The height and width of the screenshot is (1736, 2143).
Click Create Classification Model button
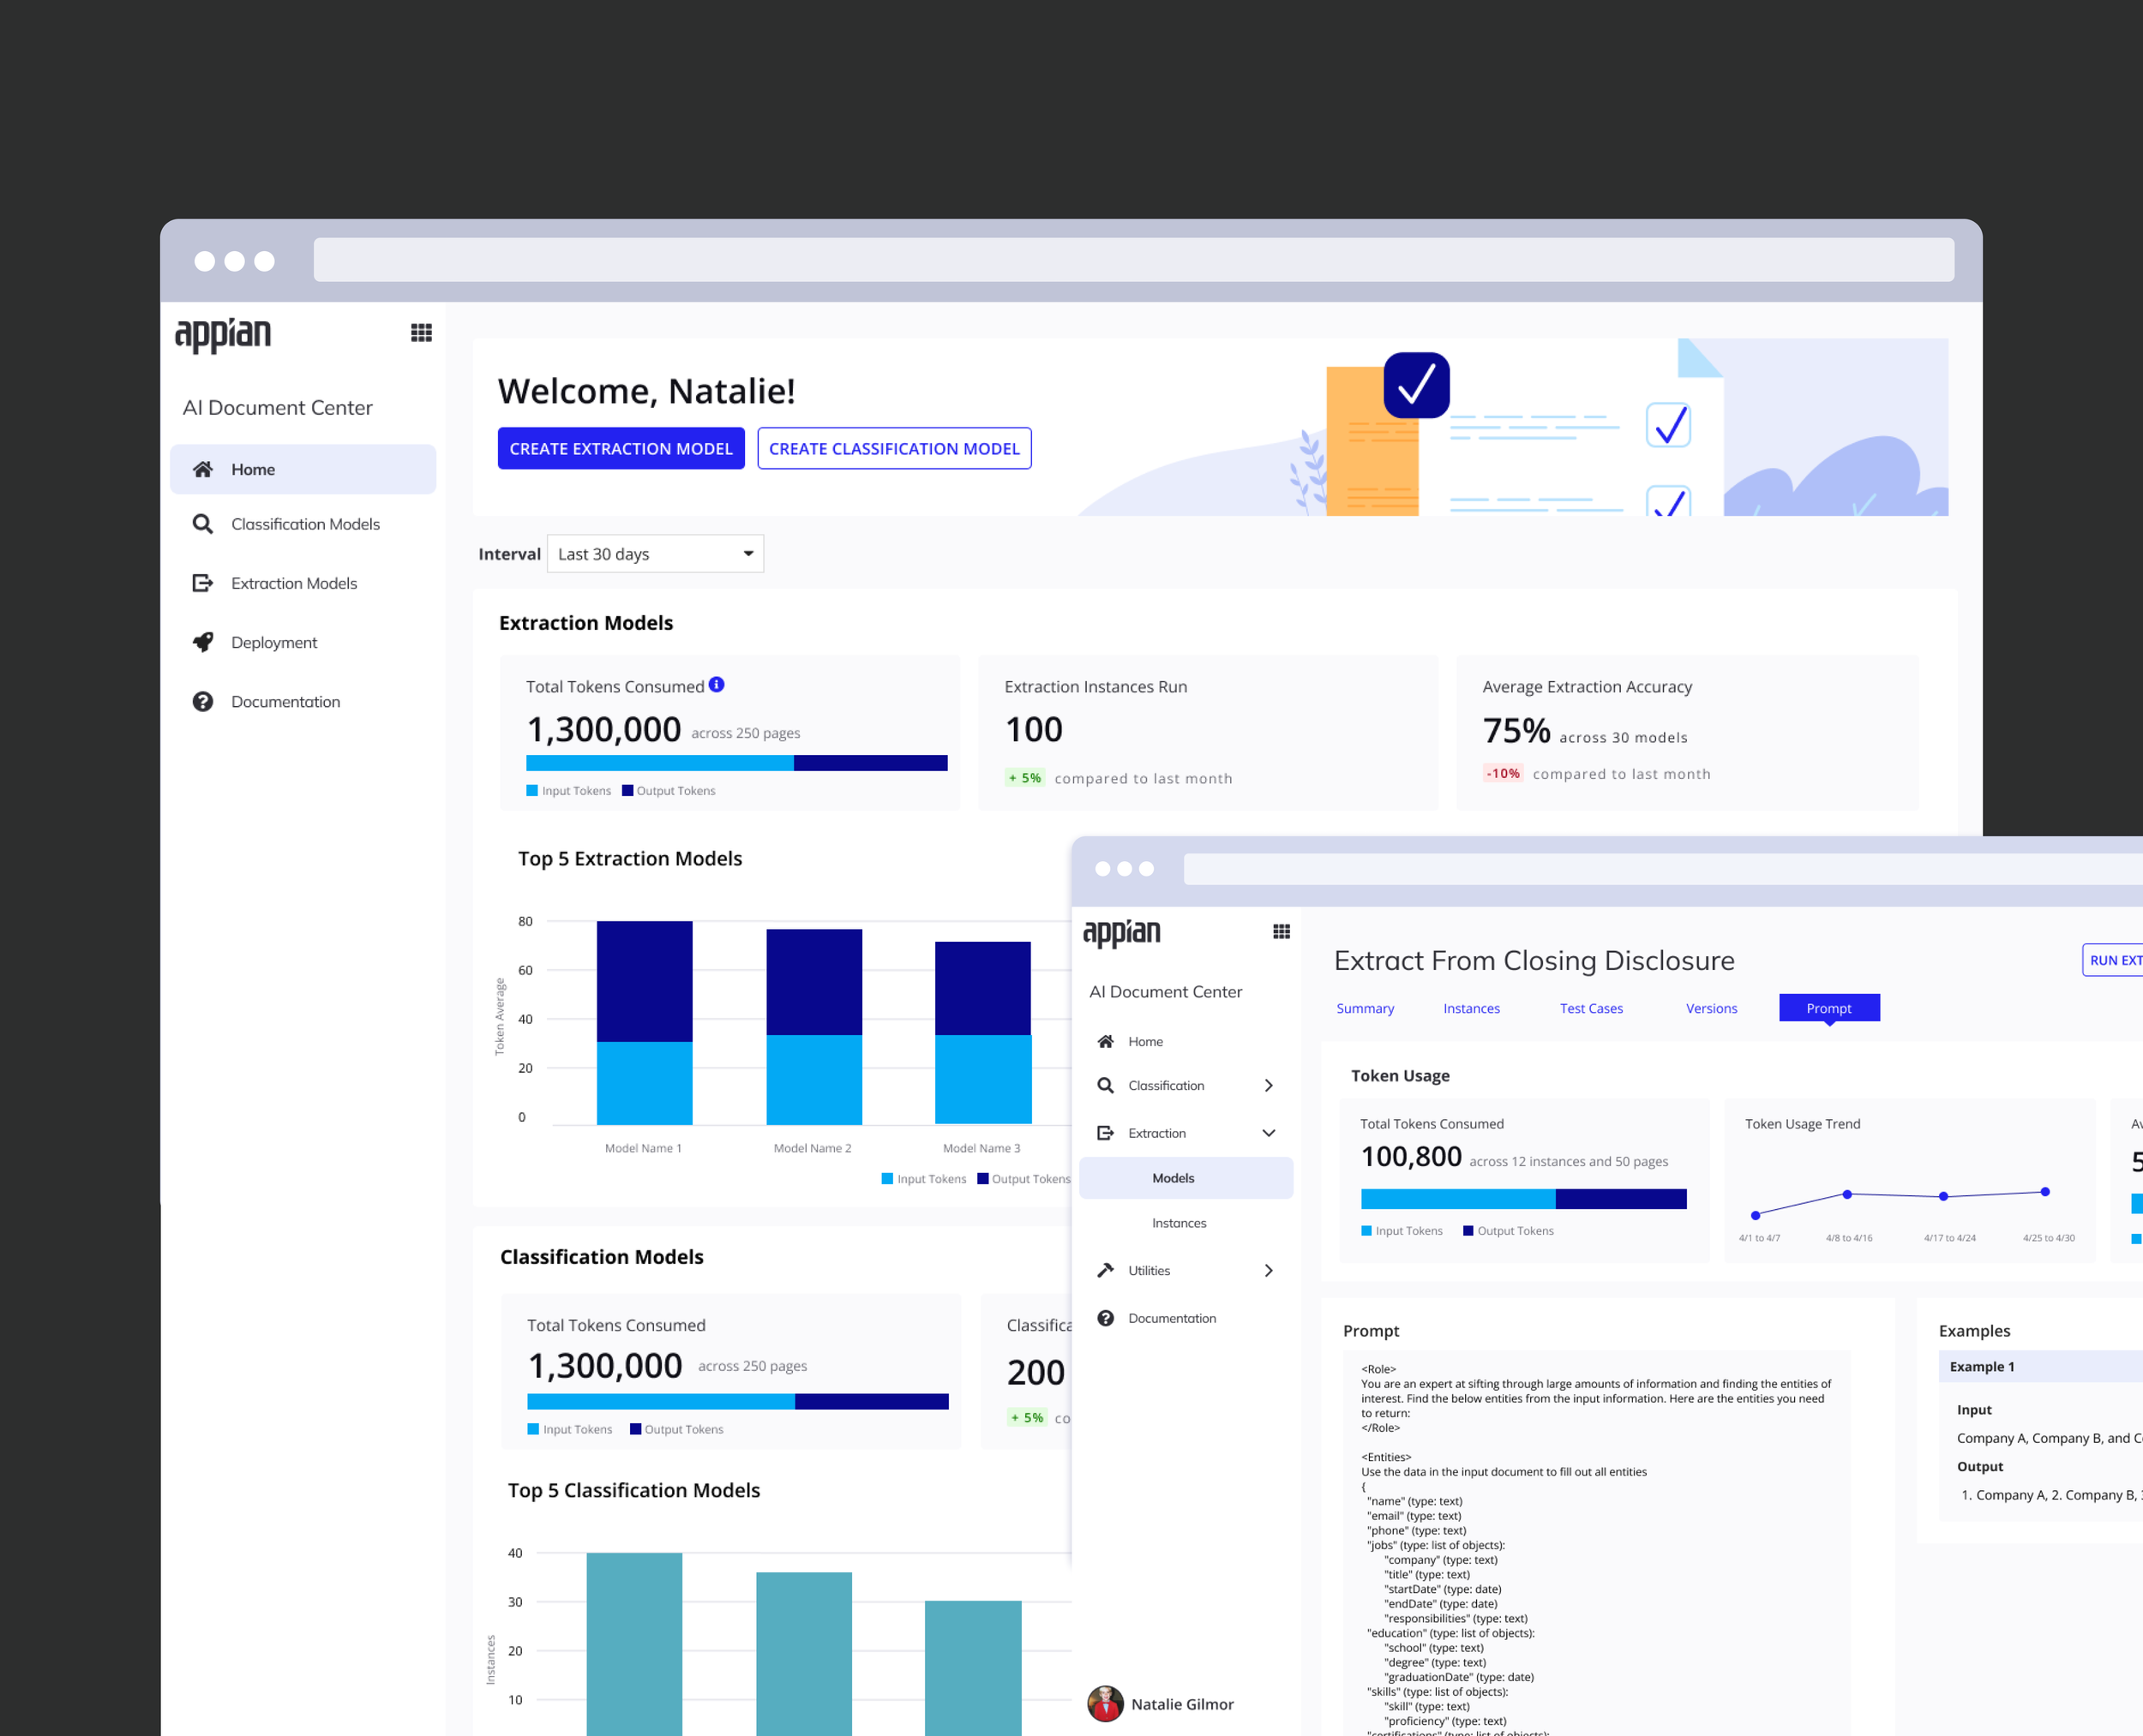[893, 449]
